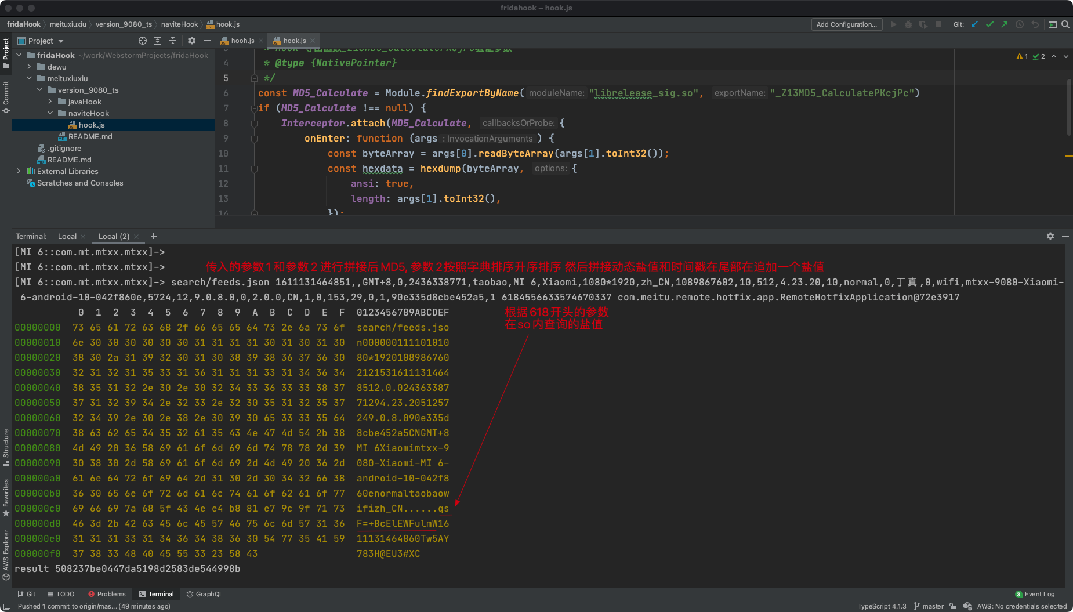Select hook.js in the project tree

click(x=92, y=125)
